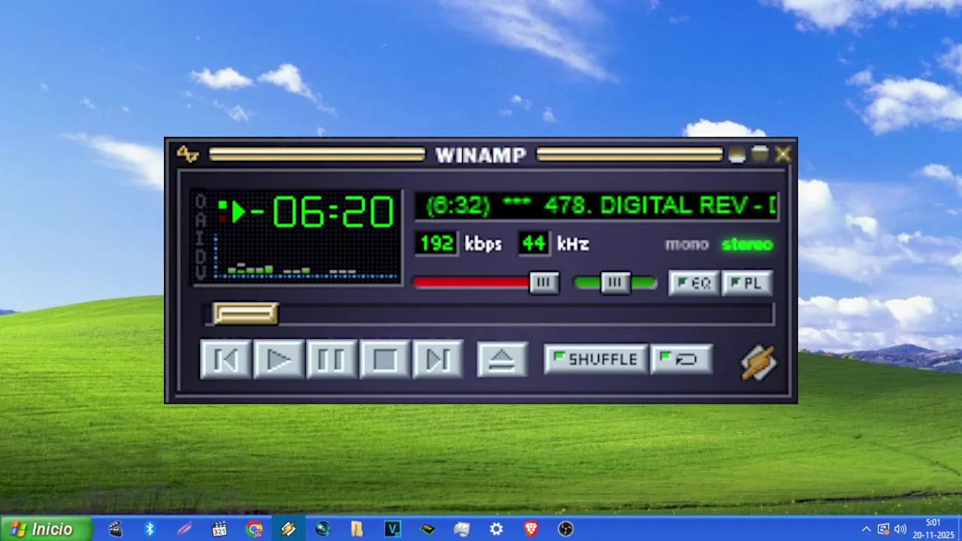Screen dimensions: 962x541
Task: Click the -06:20 time display
Action: [x=322, y=212]
